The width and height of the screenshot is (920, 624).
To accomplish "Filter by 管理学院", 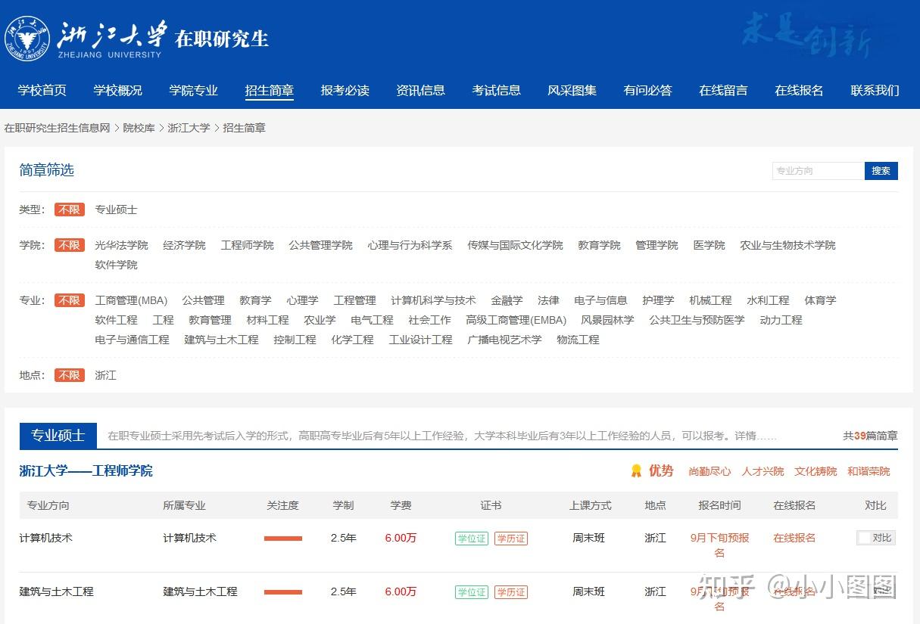I will (656, 245).
